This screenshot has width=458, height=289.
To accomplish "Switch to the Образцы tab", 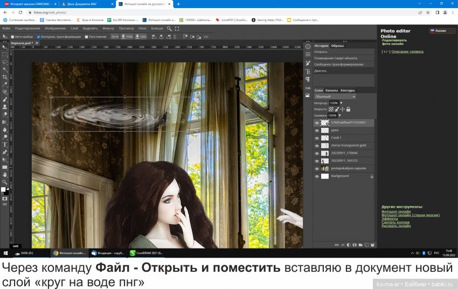I will tap(337, 46).
